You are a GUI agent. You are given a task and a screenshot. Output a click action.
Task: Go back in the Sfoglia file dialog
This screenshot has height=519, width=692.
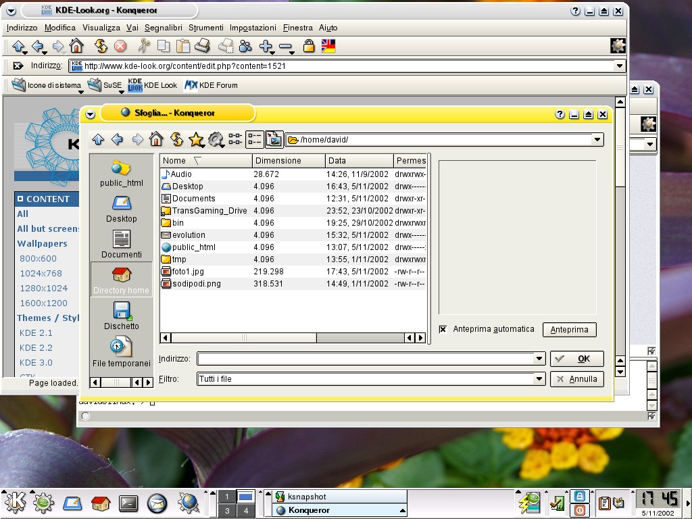coord(118,139)
